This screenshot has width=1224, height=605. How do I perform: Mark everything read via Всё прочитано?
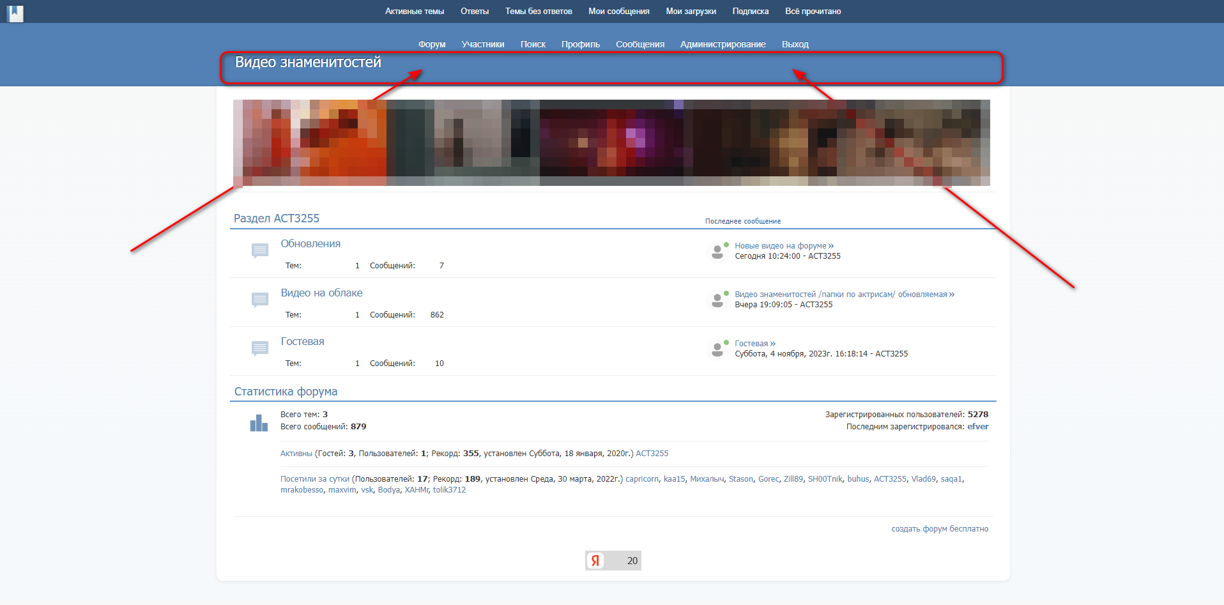813,11
